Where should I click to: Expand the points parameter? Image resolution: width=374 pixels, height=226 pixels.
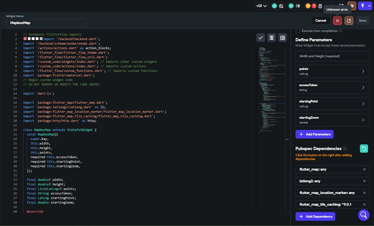tap(363, 71)
